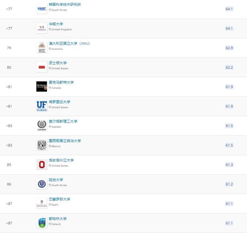Open the Ohio State red O logo
The image size is (247, 233).
pyautogui.click(x=42, y=164)
